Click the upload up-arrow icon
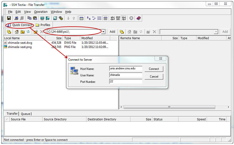234x145 pixels. [74, 18]
